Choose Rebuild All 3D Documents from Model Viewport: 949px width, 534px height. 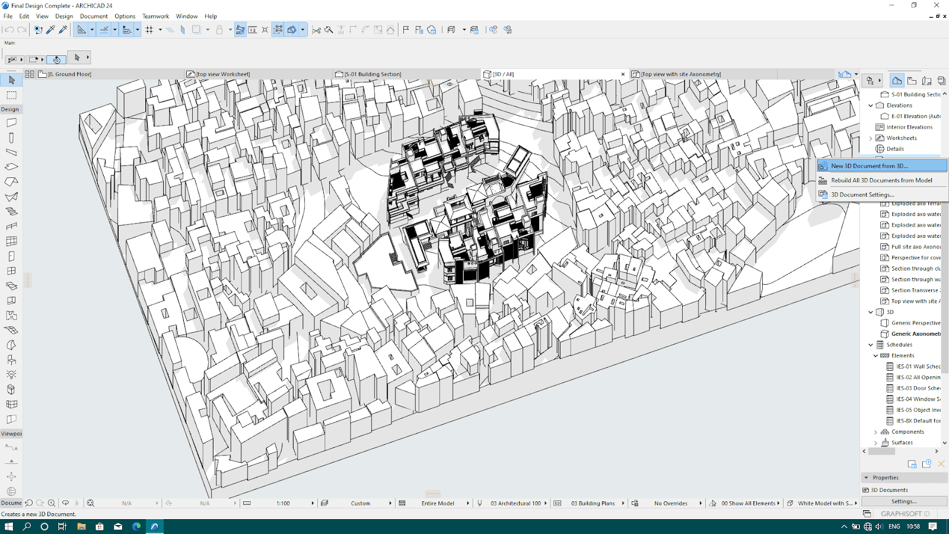[881, 180]
